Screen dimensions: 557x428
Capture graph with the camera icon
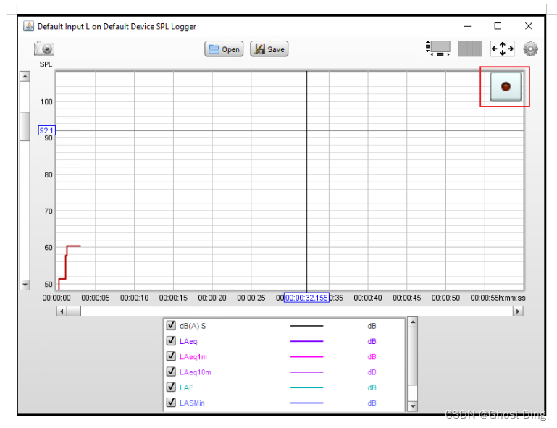tap(44, 49)
